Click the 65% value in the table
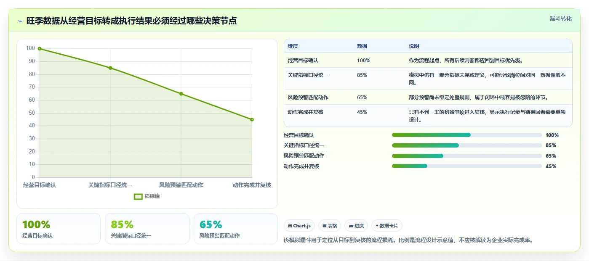The height and width of the screenshot is (261, 589). coord(362,98)
